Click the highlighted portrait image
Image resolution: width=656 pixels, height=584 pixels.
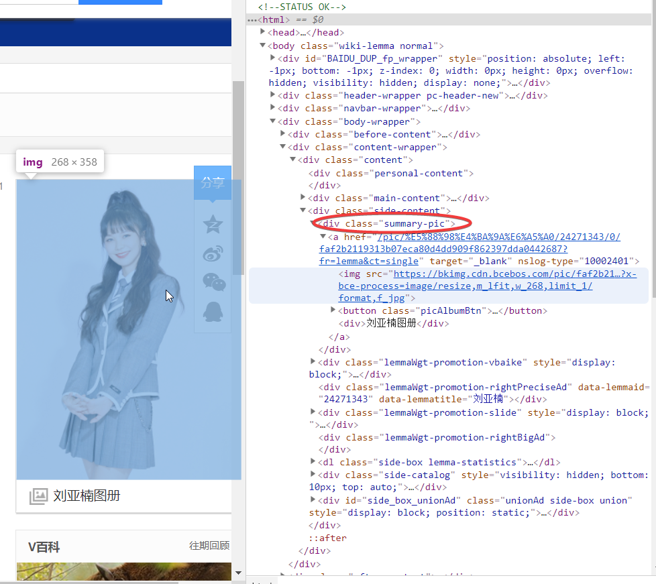[128, 330]
